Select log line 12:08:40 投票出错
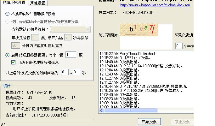The height and width of the screenshot is (126, 215). click(119, 95)
